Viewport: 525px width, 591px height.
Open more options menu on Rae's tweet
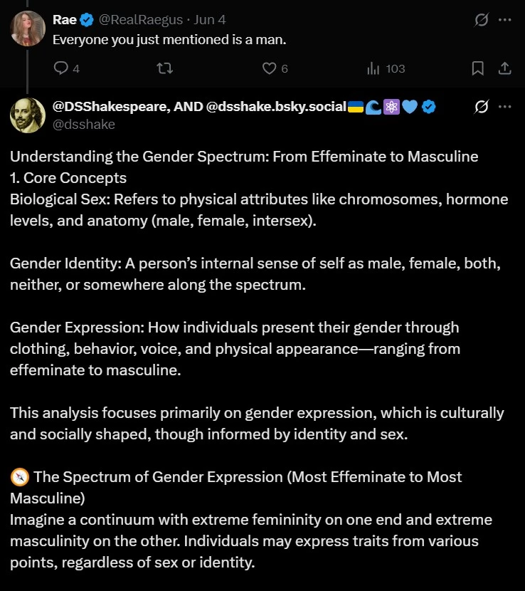[x=504, y=20]
